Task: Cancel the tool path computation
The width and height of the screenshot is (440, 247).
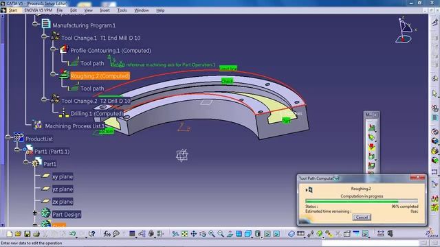Action: (x=362, y=217)
